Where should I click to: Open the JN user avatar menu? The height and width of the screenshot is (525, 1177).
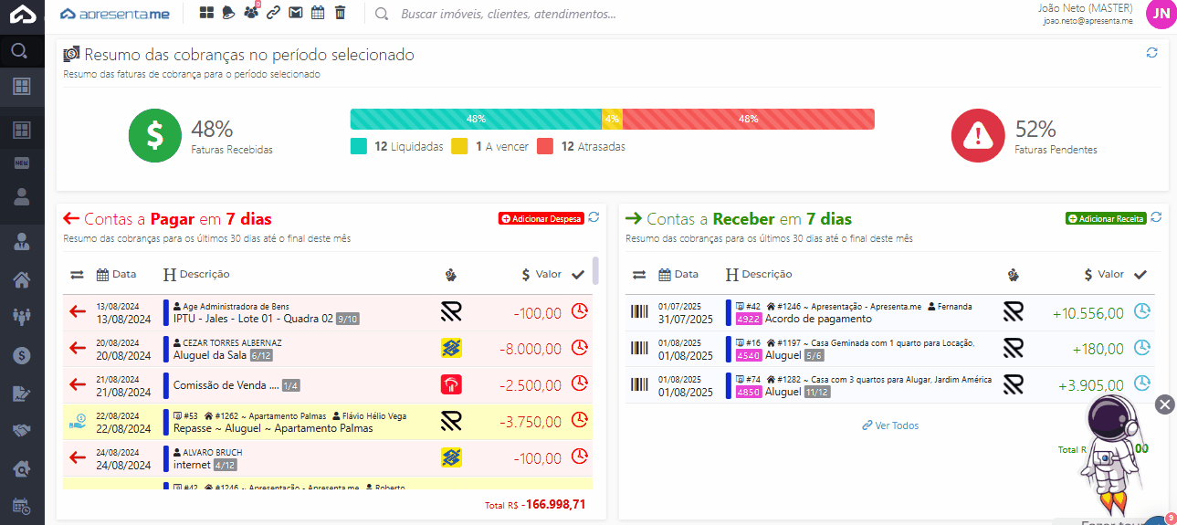coord(1161,14)
